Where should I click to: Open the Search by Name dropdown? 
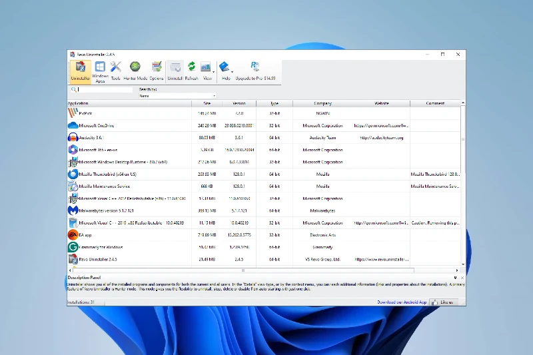(177, 96)
